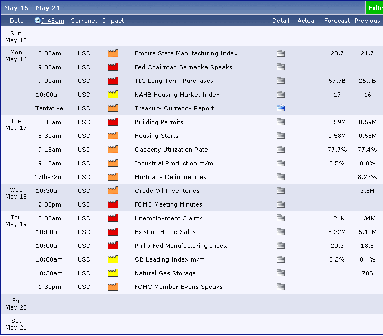Click the 9:48am time zone link
383x336 pixels.
[53, 21]
